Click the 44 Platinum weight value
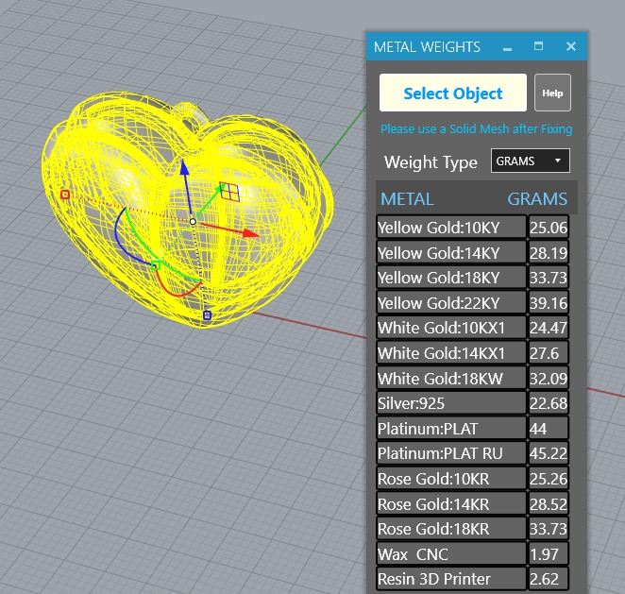Viewport: 625px width, 594px height. coord(549,429)
